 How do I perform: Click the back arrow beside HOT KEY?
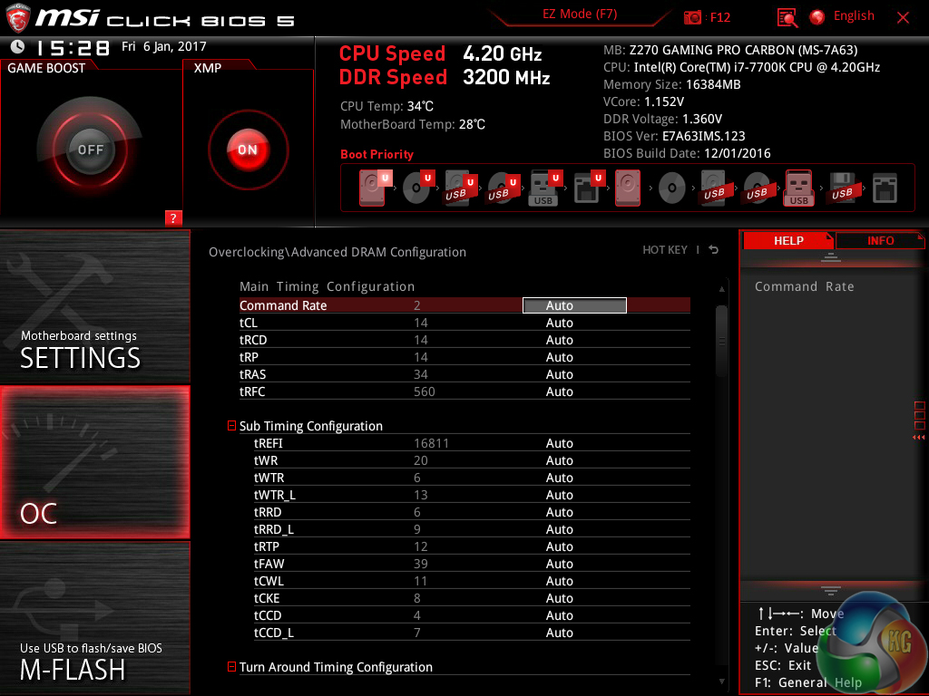click(x=714, y=250)
